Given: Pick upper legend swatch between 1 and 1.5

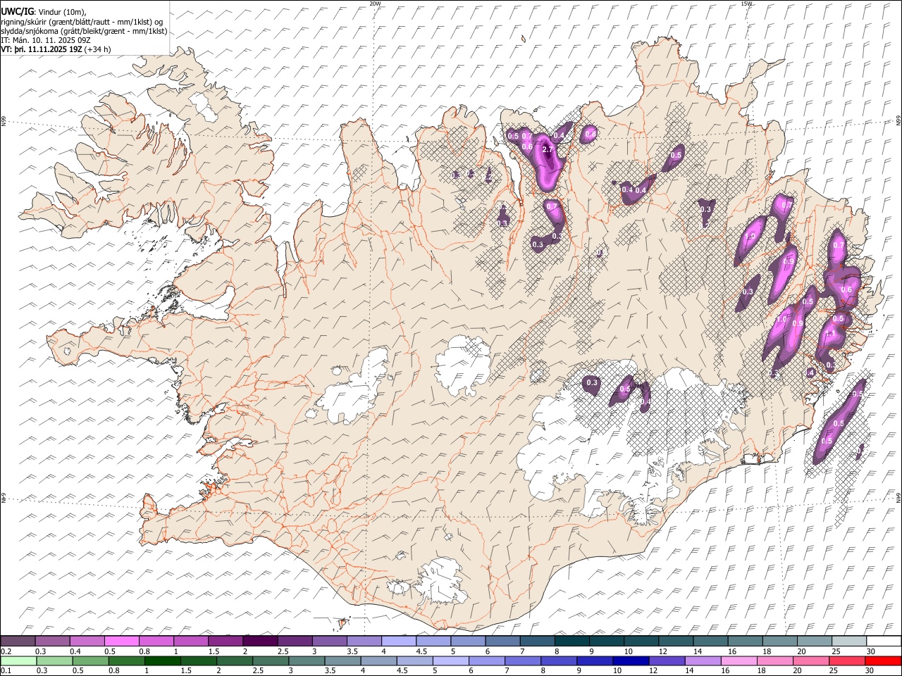Looking at the screenshot, I should [191, 641].
